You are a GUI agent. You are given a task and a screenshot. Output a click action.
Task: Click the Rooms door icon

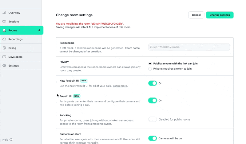4,30
